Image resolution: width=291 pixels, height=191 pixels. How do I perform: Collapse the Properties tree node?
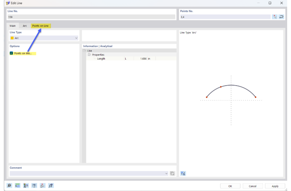(89, 55)
